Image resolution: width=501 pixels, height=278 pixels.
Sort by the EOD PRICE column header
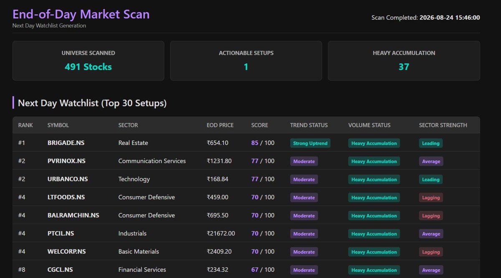[x=220, y=125]
